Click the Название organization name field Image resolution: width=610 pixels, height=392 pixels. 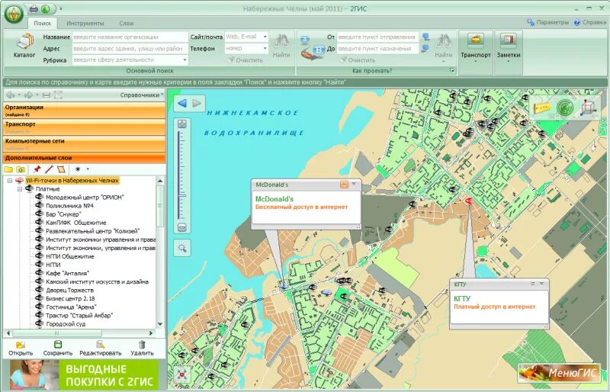(130, 37)
